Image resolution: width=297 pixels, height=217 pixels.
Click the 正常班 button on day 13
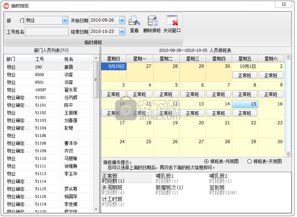[x=192, y=113]
